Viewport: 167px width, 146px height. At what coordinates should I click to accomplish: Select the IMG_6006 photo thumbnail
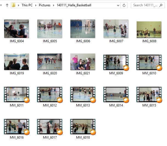pyautogui.click(x=83, y=29)
